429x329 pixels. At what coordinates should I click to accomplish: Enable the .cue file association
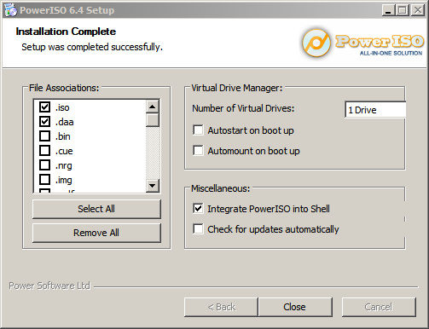click(x=44, y=151)
